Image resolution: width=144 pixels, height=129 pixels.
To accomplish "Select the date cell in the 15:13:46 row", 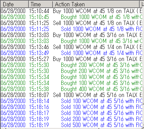I will pos(13,47).
